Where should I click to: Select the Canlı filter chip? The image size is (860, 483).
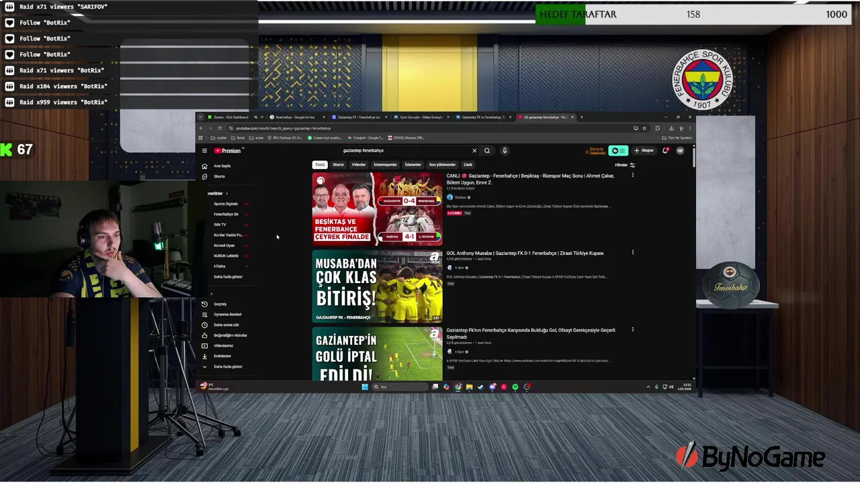click(468, 164)
